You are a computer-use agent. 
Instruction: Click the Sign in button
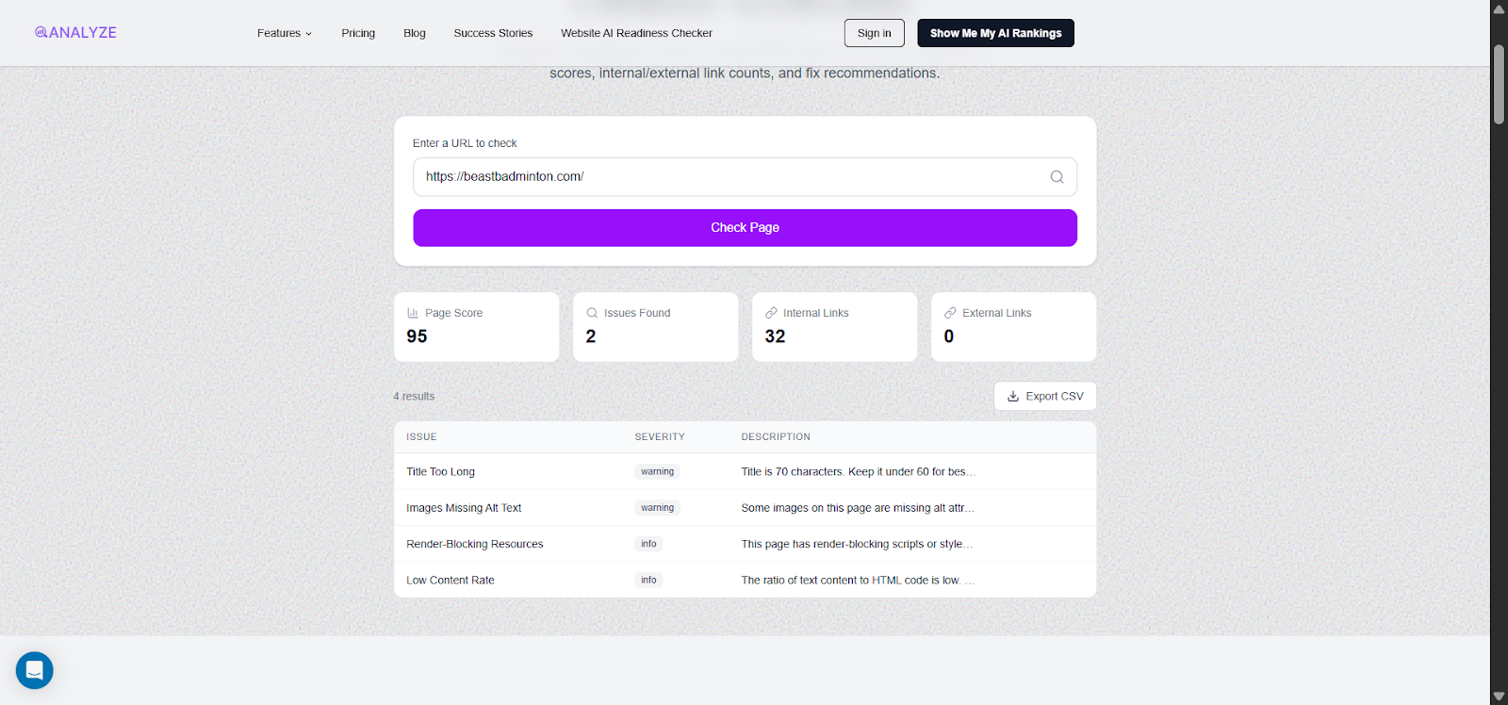tap(874, 33)
